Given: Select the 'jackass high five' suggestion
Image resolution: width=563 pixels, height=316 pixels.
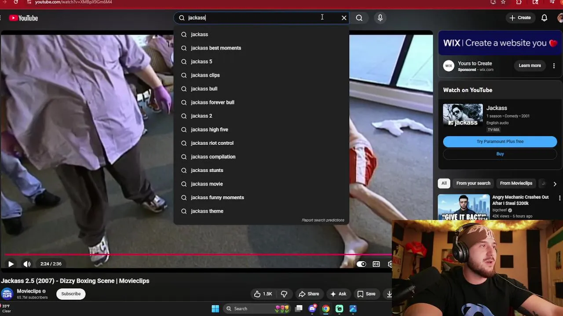Looking at the screenshot, I should (261, 129).
